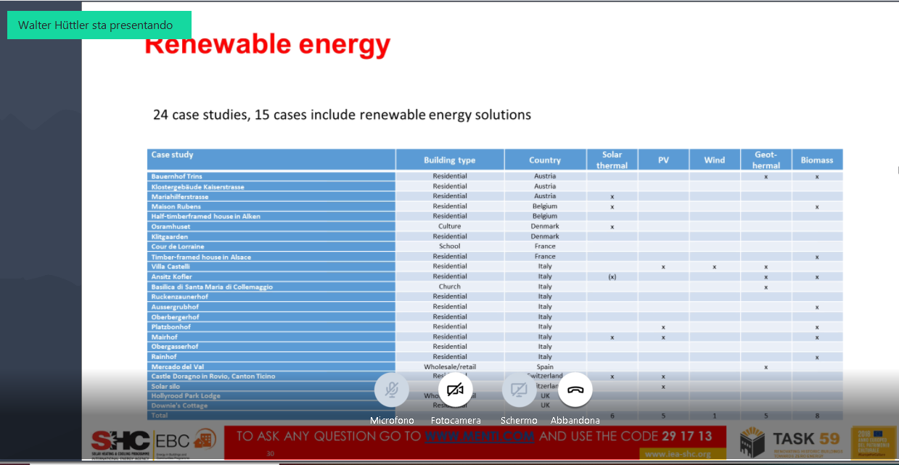Select the 'Ansitz Kofler' row name
Image resolution: width=899 pixels, height=465 pixels.
(171, 276)
